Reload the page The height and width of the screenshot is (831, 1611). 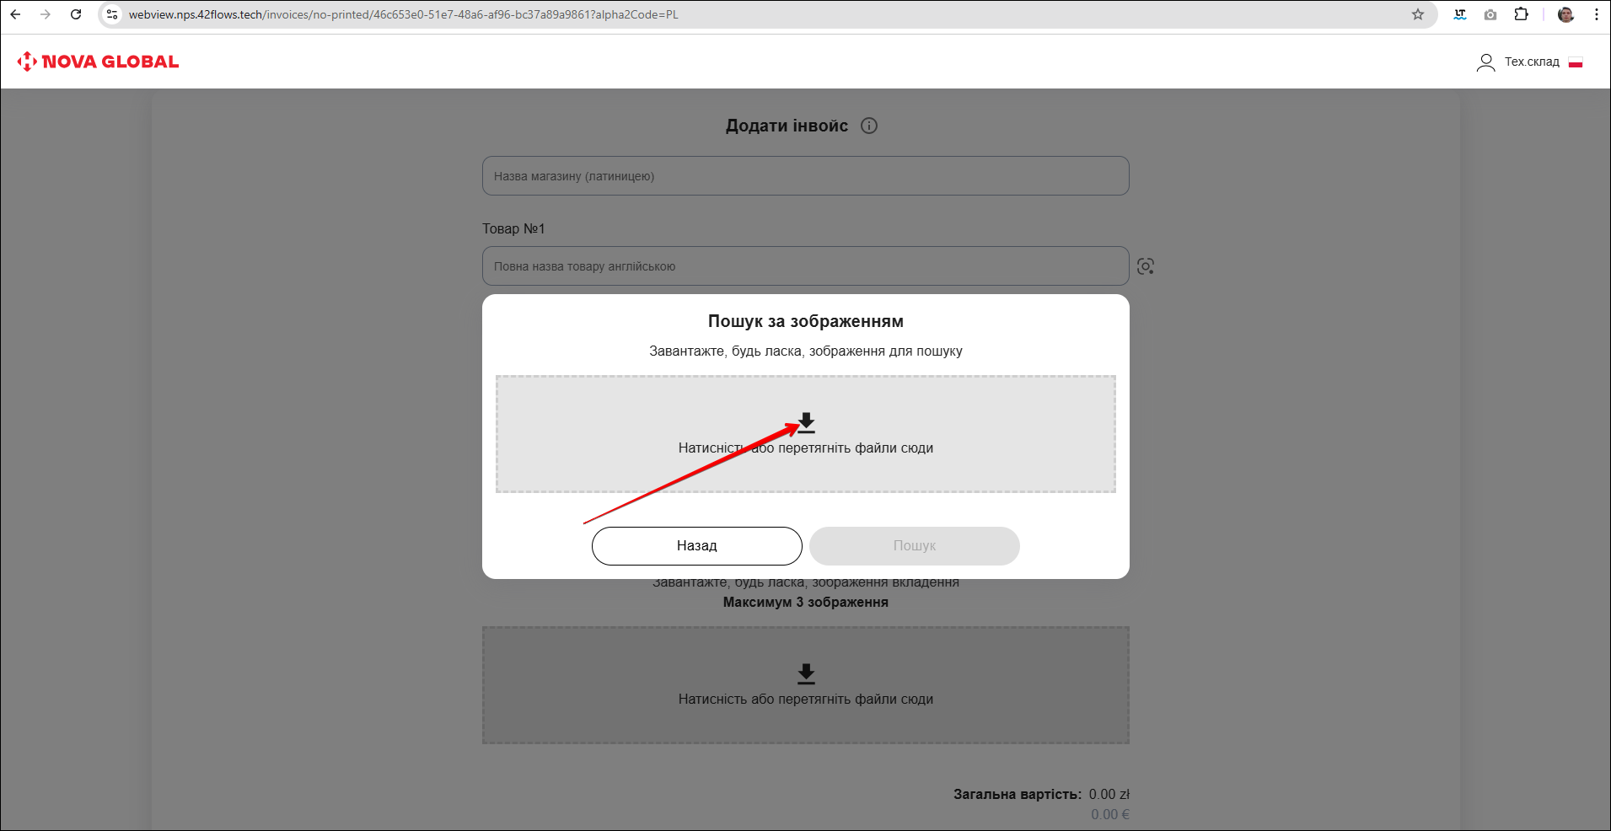tap(76, 14)
